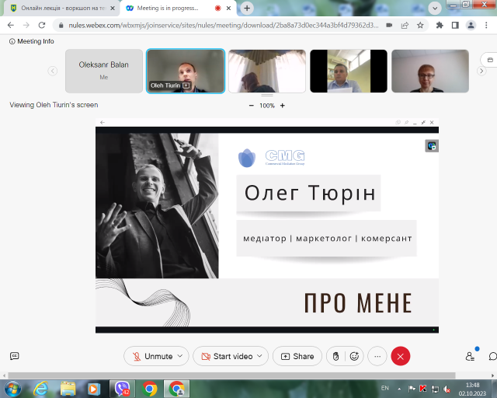Screen dimensions: 497x398
Task: Click the share page icon in address bar
Action: click(x=405, y=25)
